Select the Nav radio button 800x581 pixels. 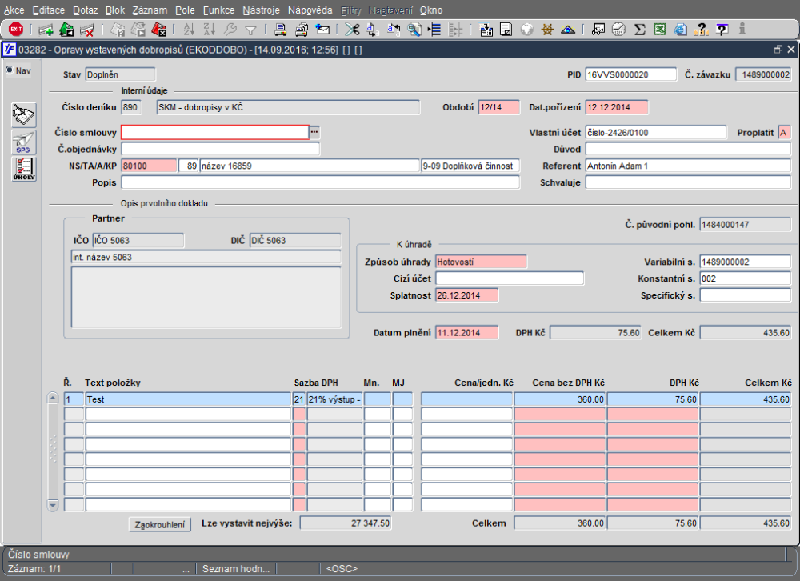tap(10, 70)
